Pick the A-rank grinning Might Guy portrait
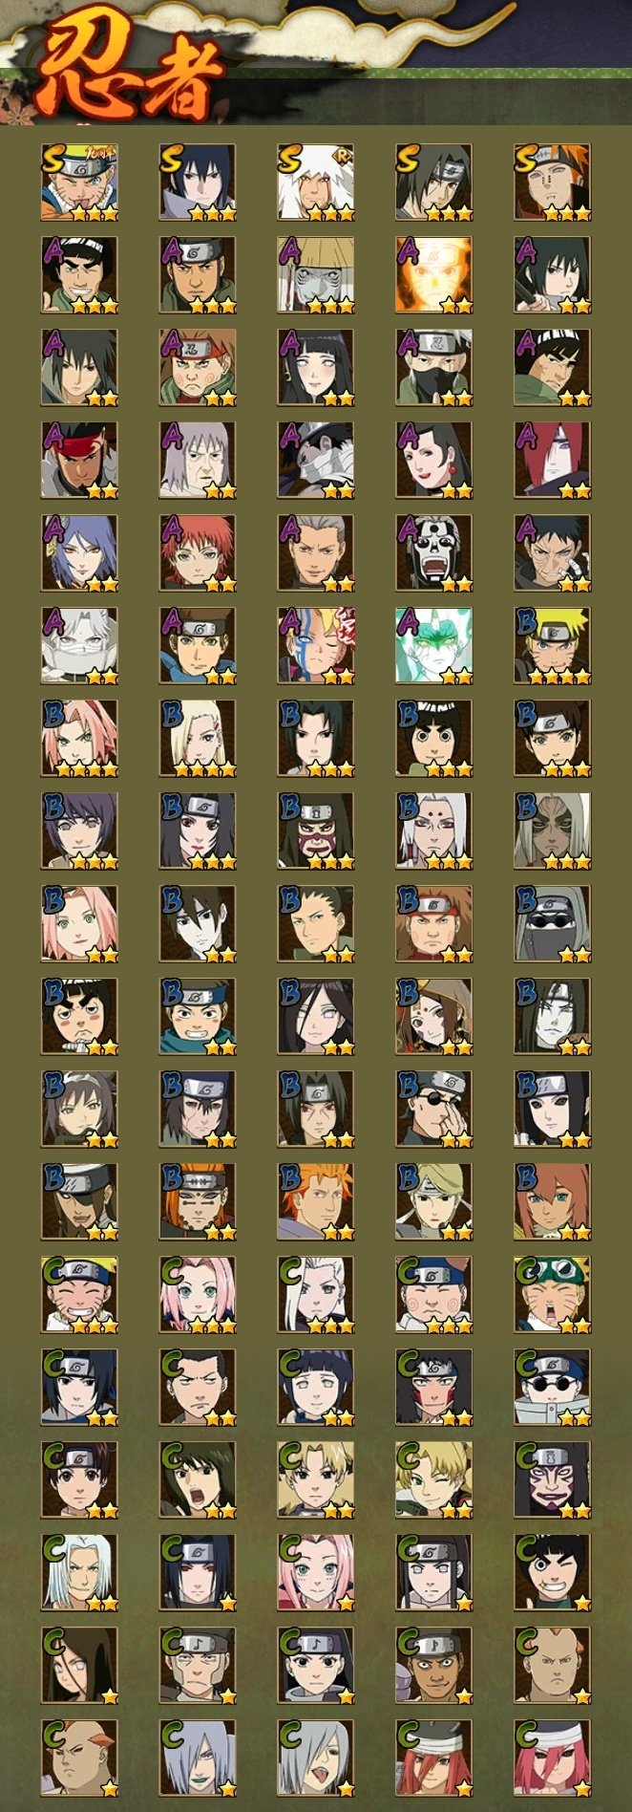The width and height of the screenshot is (632, 1812). coord(79,275)
